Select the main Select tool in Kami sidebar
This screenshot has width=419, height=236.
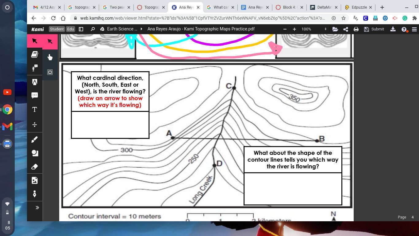point(35,41)
